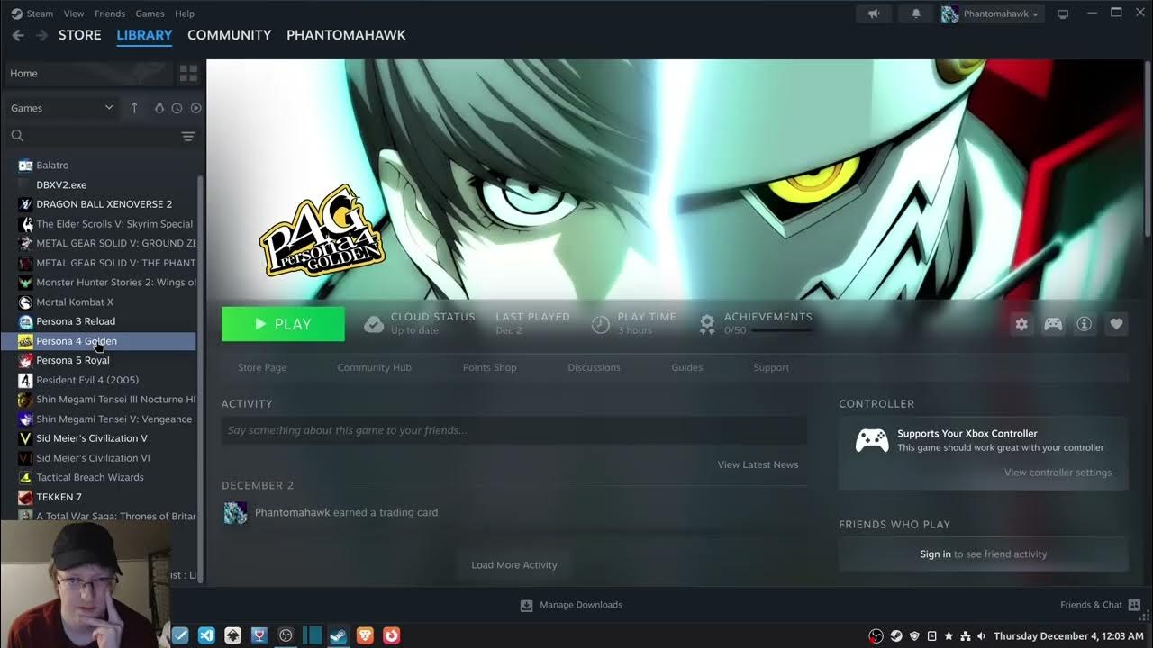Open the View menu

tap(74, 13)
